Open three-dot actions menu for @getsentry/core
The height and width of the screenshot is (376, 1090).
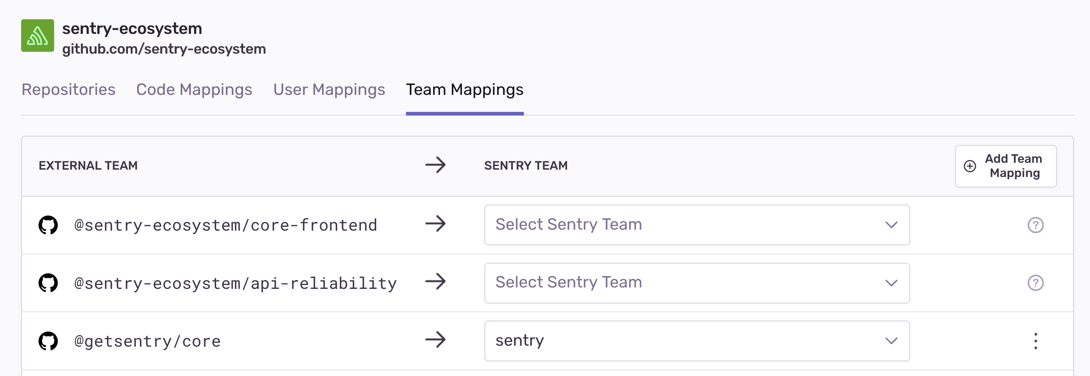(1035, 341)
